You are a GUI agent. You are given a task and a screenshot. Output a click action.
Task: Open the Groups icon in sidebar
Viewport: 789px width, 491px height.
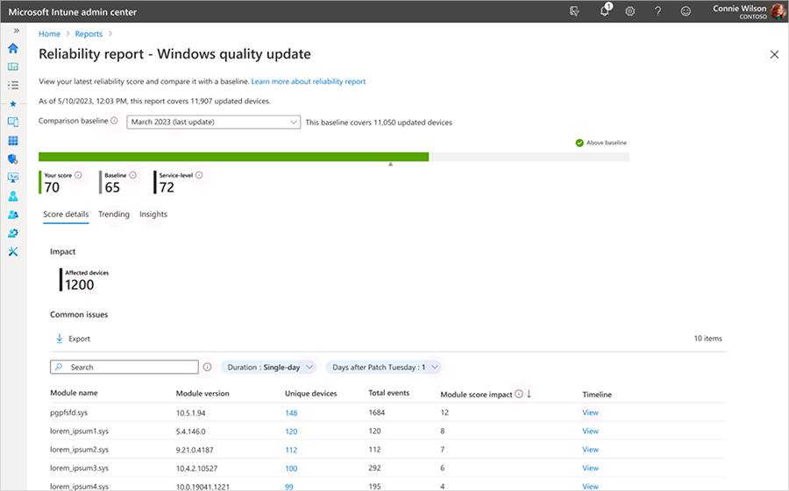[x=13, y=214]
